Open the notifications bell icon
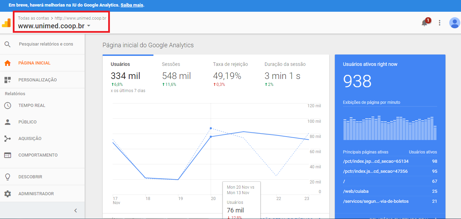Image resolution: width=461 pixels, height=219 pixels. (x=425, y=23)
